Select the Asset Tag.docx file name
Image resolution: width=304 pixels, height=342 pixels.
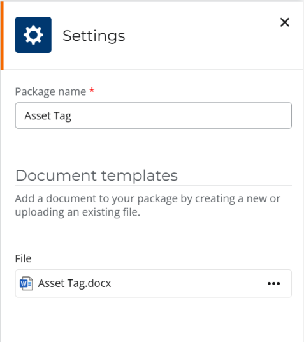point(75,283)
